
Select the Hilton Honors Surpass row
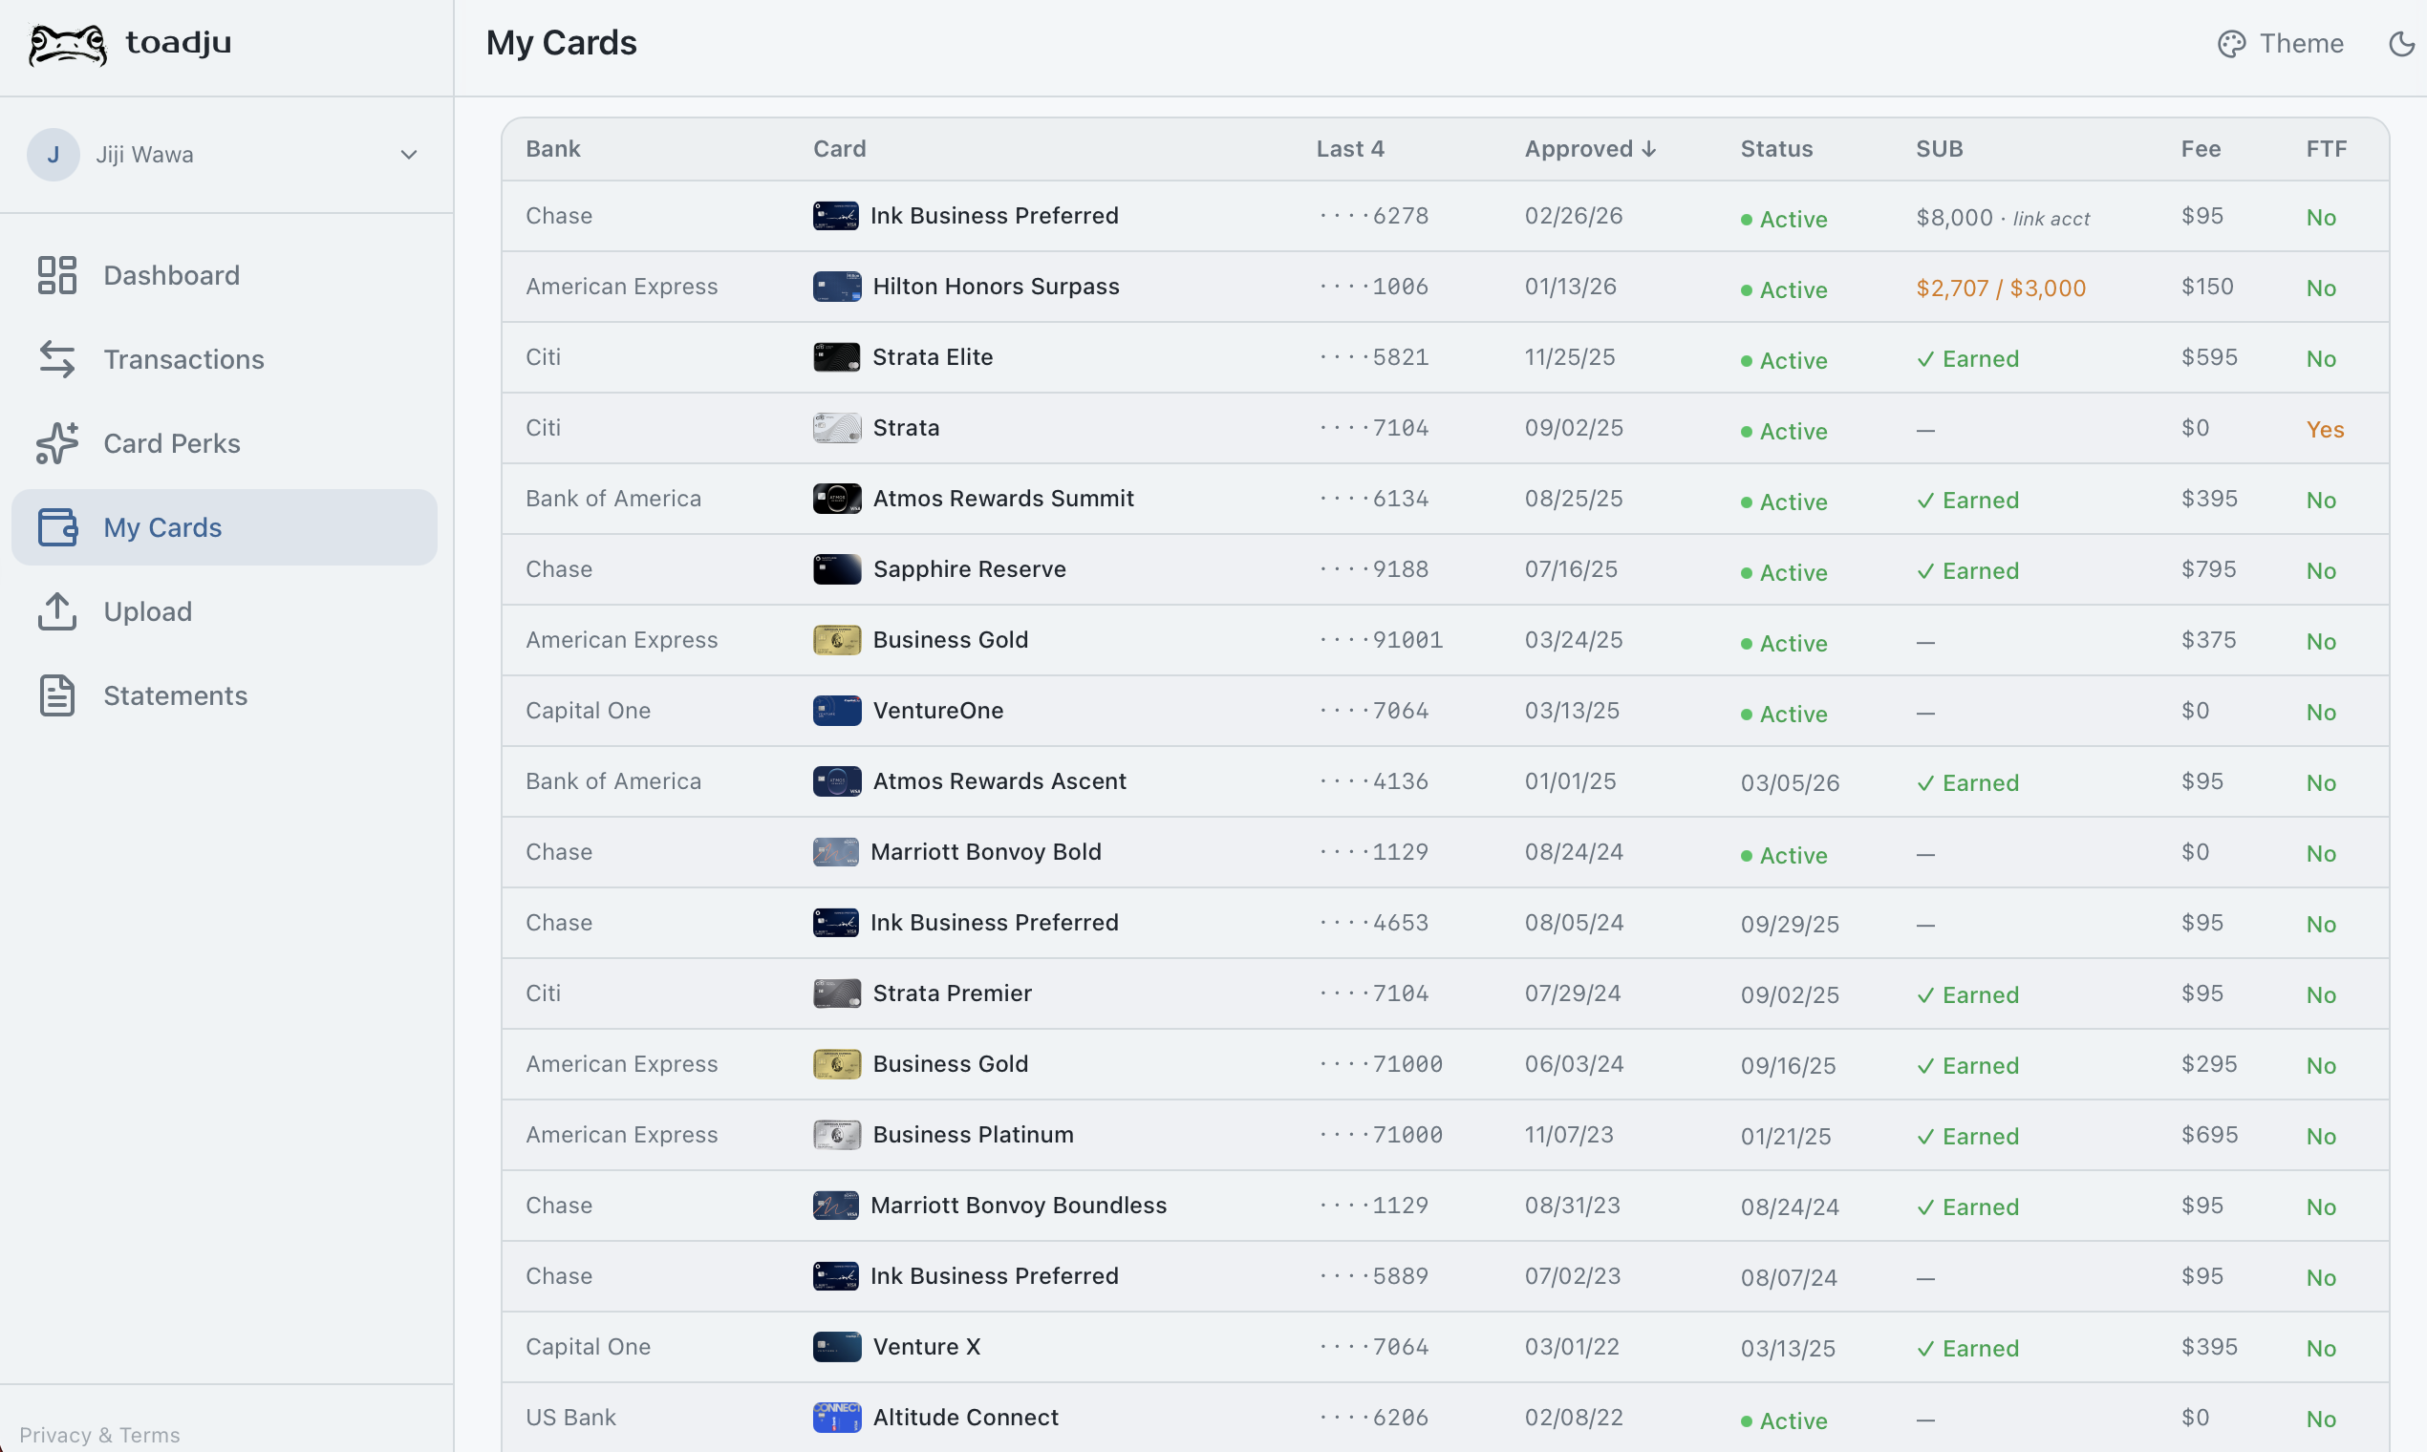(x=996, y=287)
